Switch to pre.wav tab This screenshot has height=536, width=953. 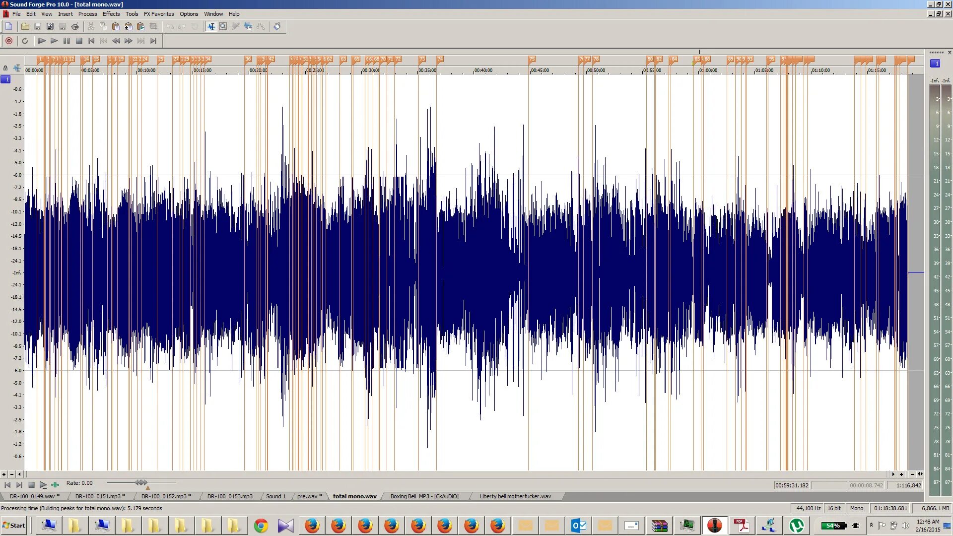coord(309,496)
